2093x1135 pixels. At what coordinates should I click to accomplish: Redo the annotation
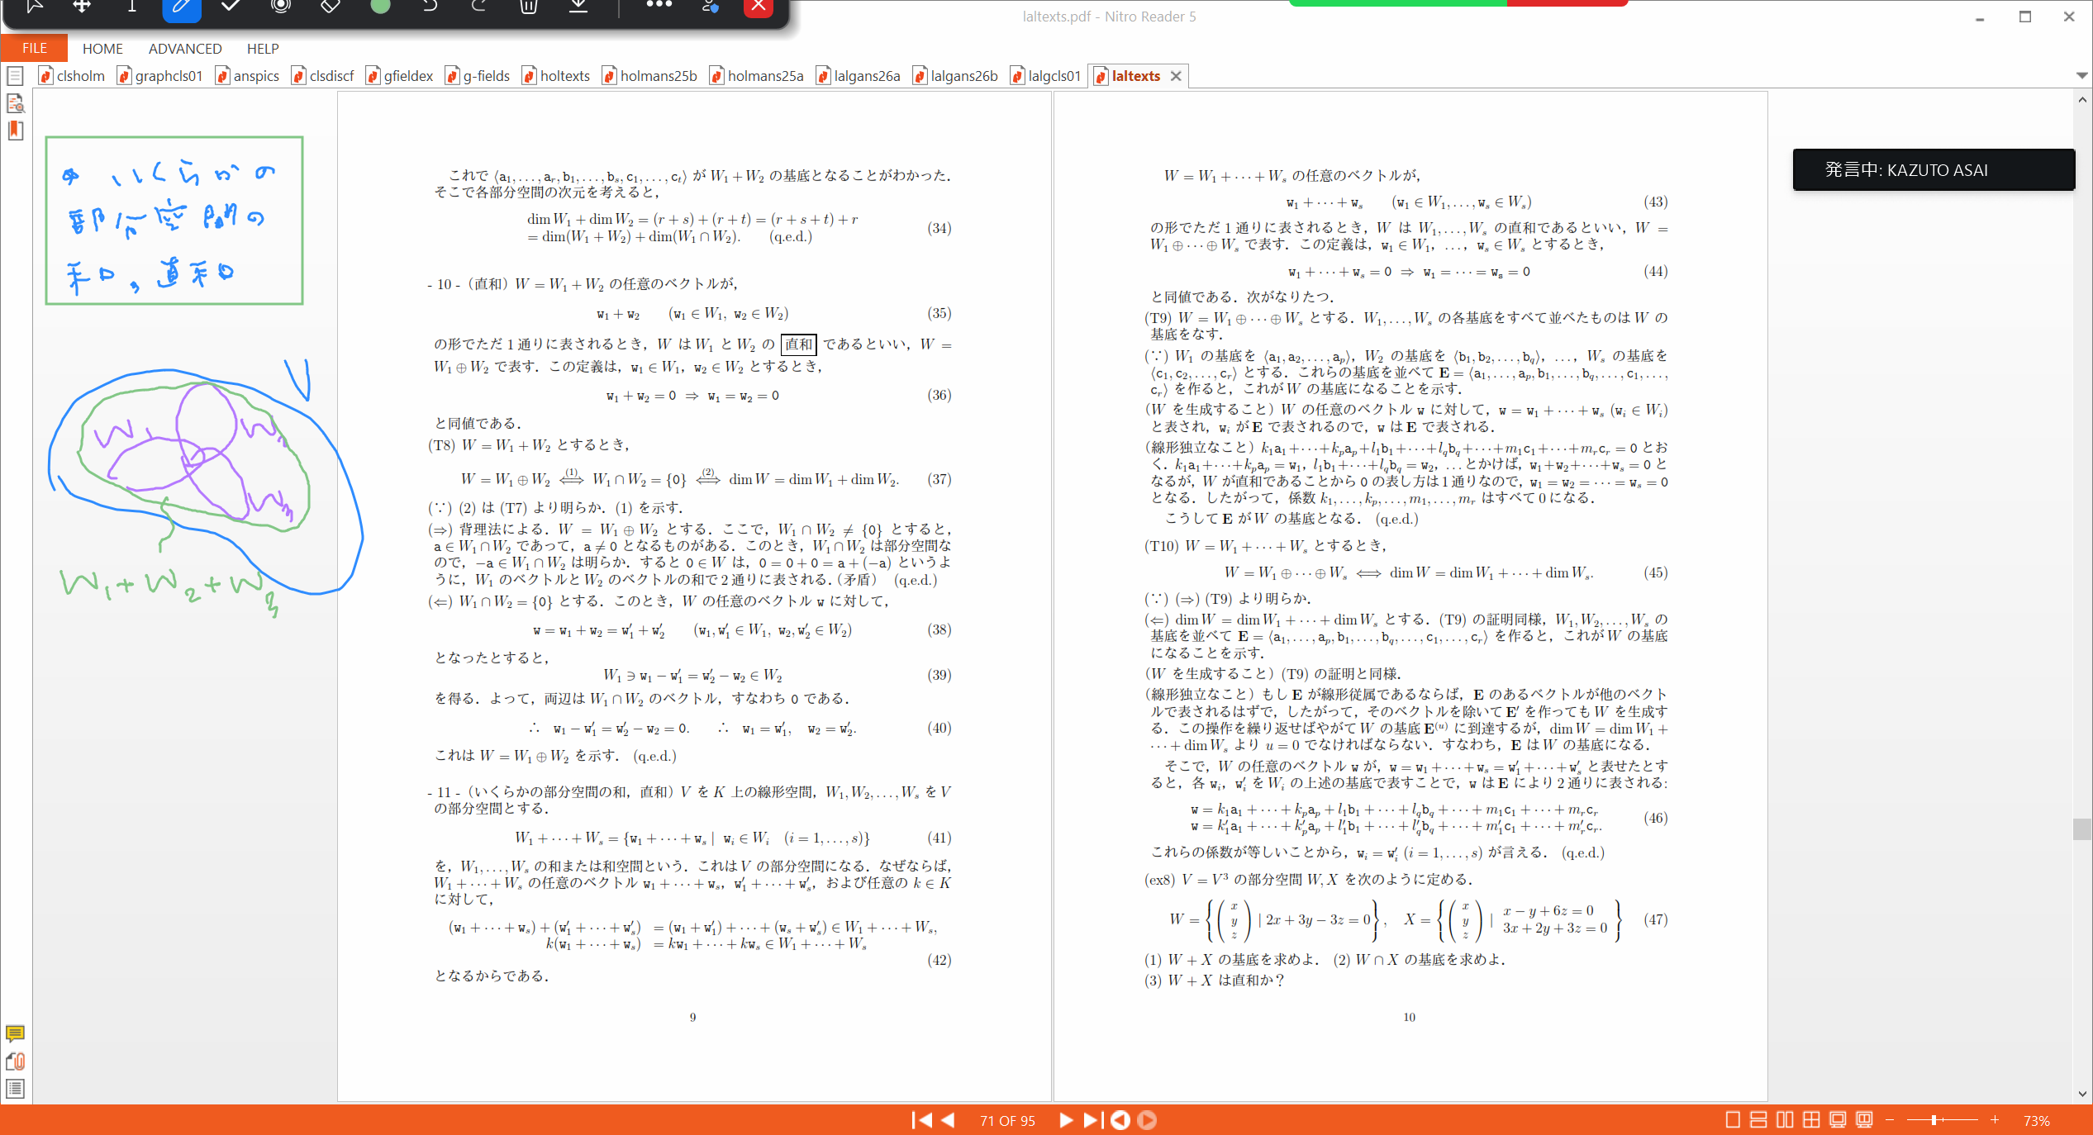click(x=479, y=7)
